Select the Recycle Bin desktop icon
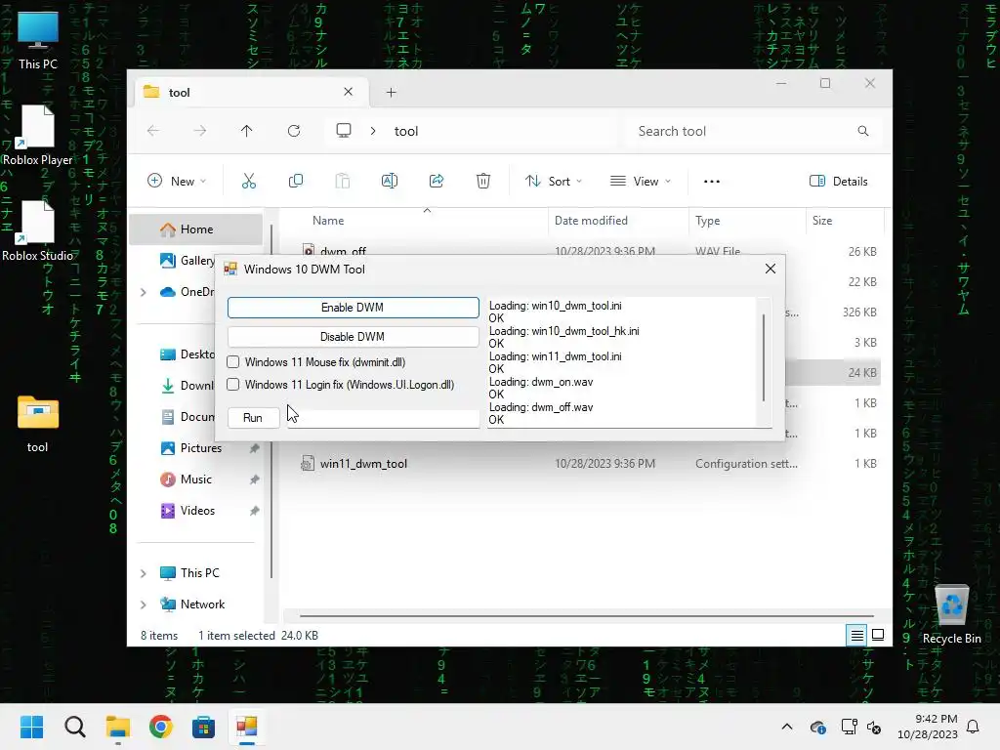Screen dimensions: 1000x750 951,614
